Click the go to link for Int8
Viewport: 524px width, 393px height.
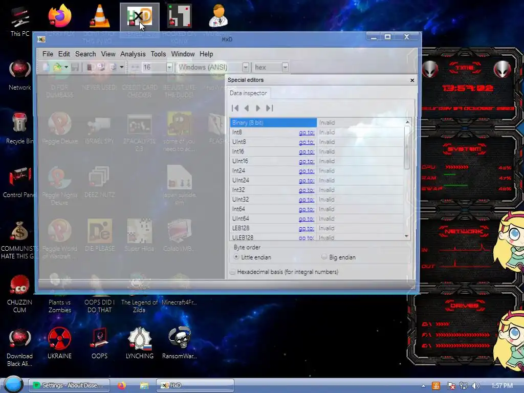tap(307, 133)
